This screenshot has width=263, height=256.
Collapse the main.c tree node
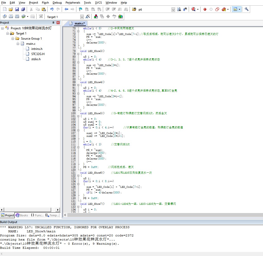pos(18,44)
